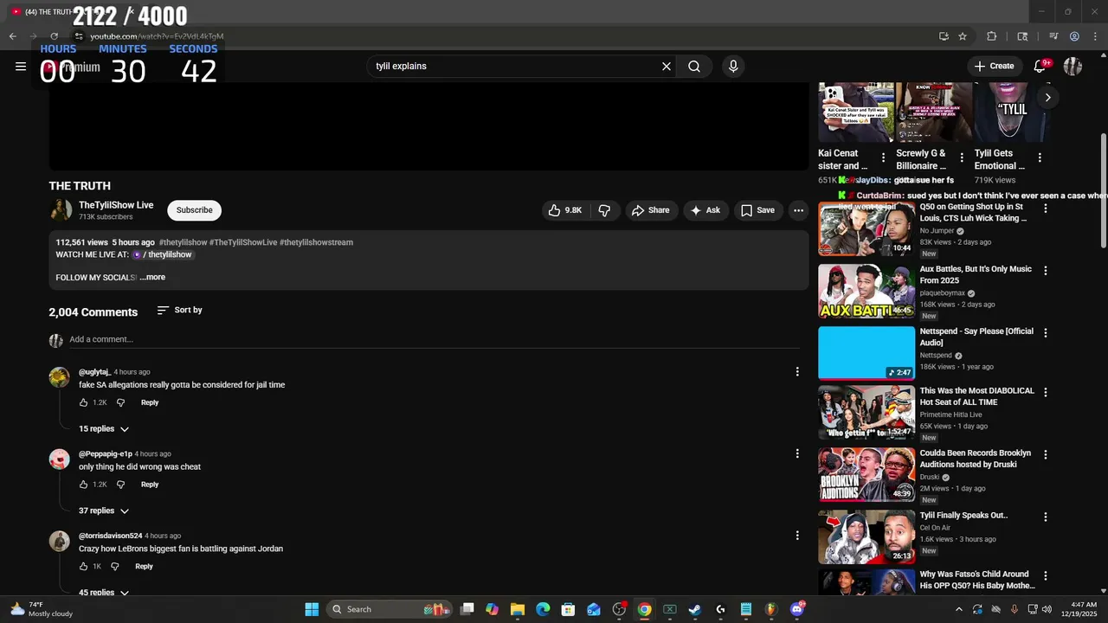Open options for Tylil Gets Emotional short

1040,157
